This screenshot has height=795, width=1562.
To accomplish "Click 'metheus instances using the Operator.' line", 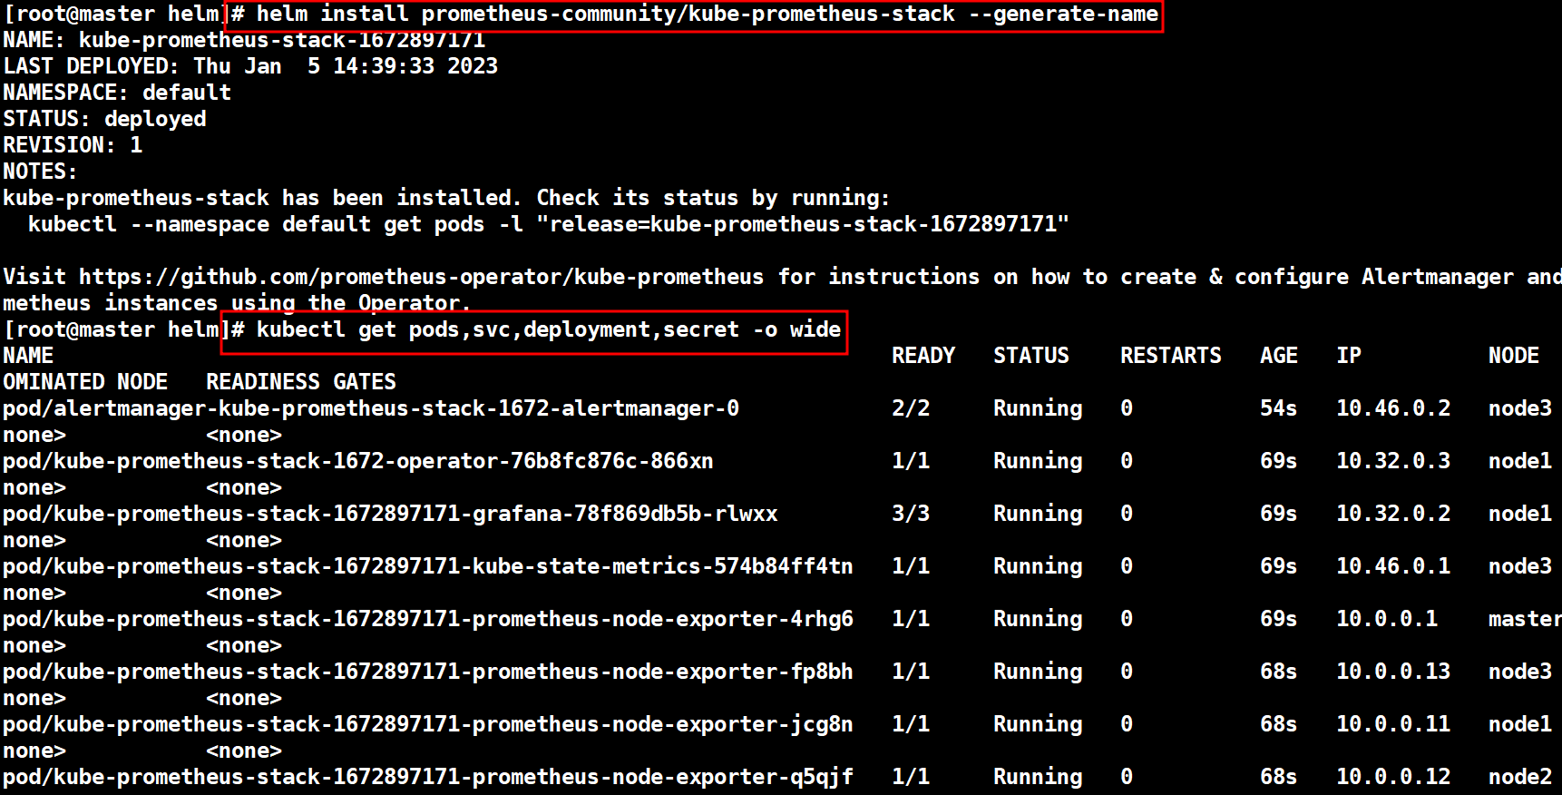I will point(237,303).
